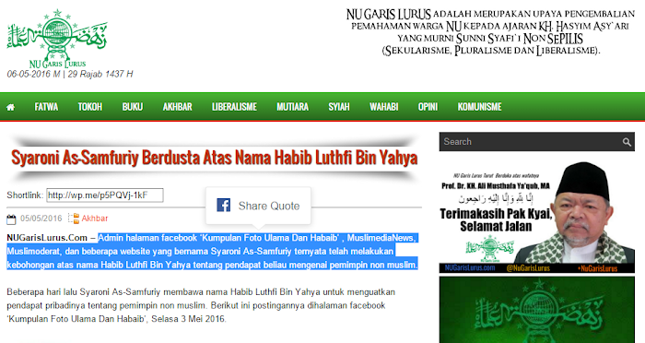This screenshot has width=645, height=343.
Task: Open the OPINI section
Action: (428, 107)
